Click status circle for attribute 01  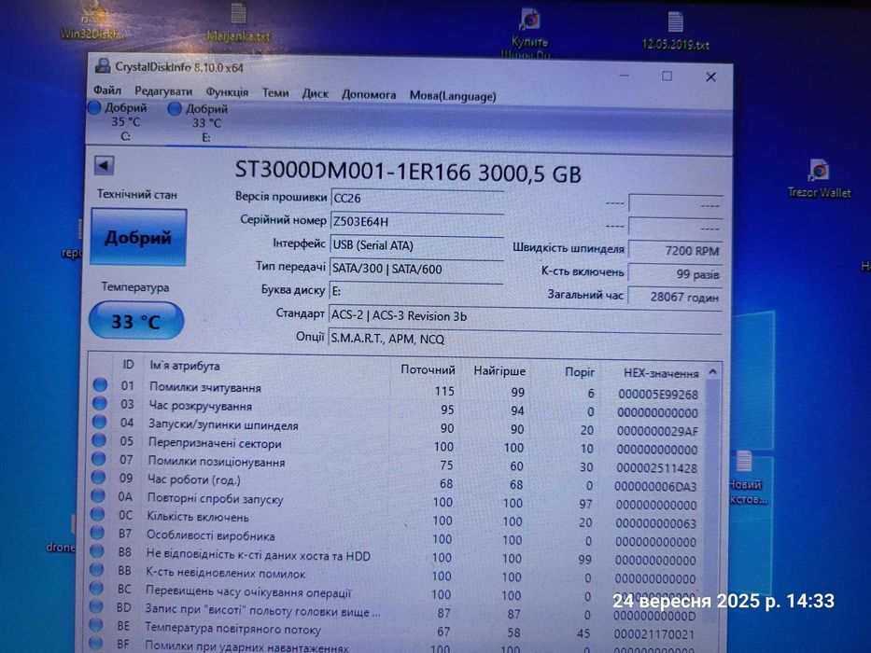[x=101, y=384]
